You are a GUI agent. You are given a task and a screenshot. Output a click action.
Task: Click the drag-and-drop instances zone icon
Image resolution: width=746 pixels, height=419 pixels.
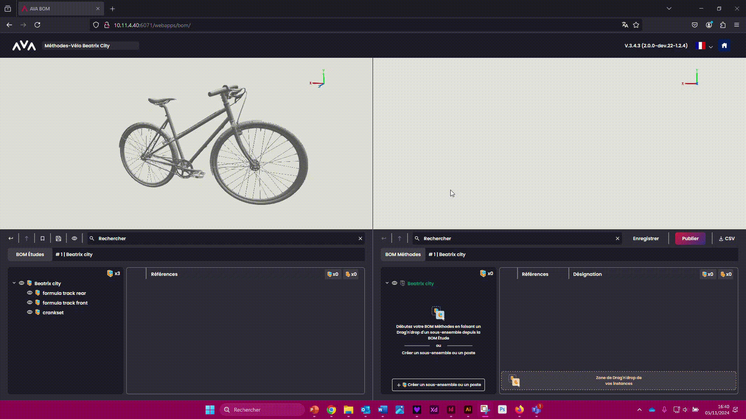(515, 381)
